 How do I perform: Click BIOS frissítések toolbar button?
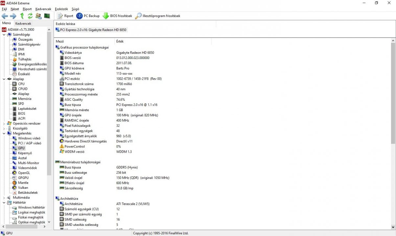117,16
